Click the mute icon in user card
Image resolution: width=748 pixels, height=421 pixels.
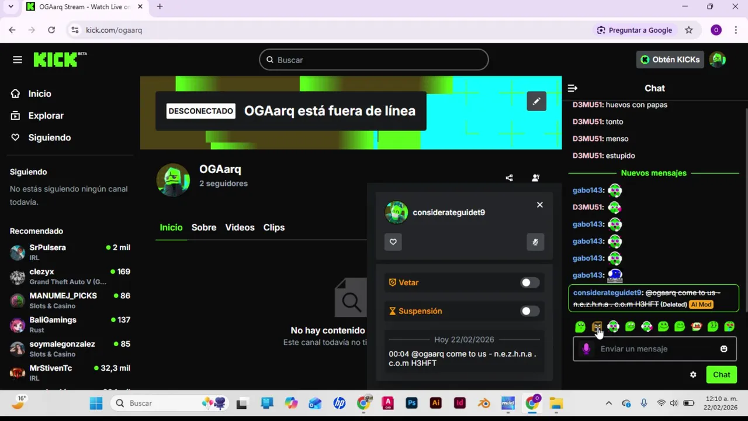(535, 242)
